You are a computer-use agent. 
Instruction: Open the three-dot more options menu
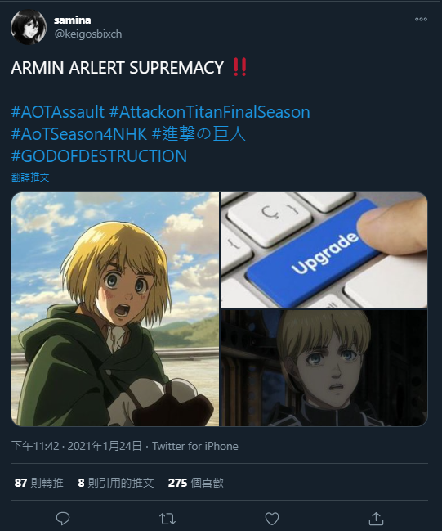pyautogui.click(x=421, y=20)
